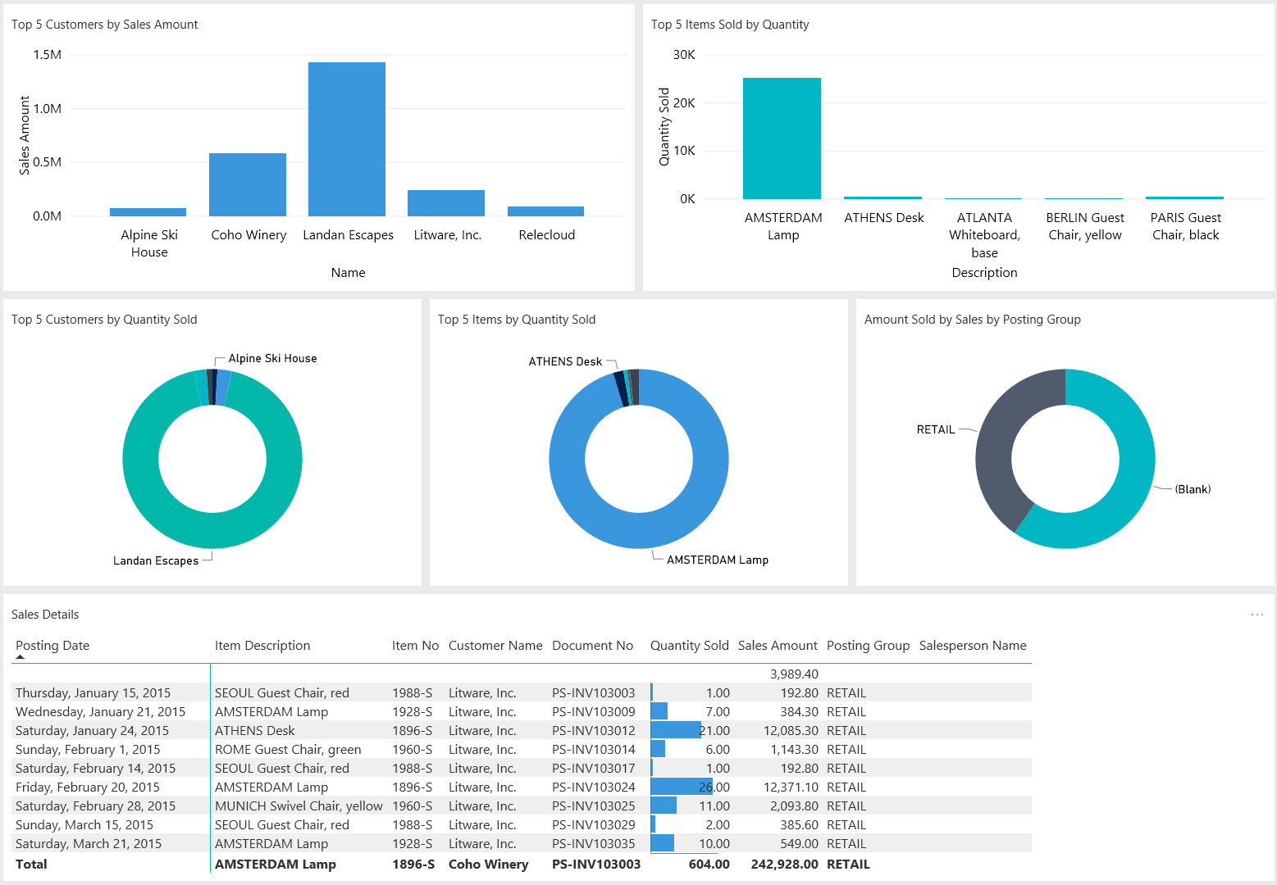Image resolution: width=1277 pixels, height=885 pixels.
Task: Sort table by the Quantity Sold column
Action: (689, 645)
